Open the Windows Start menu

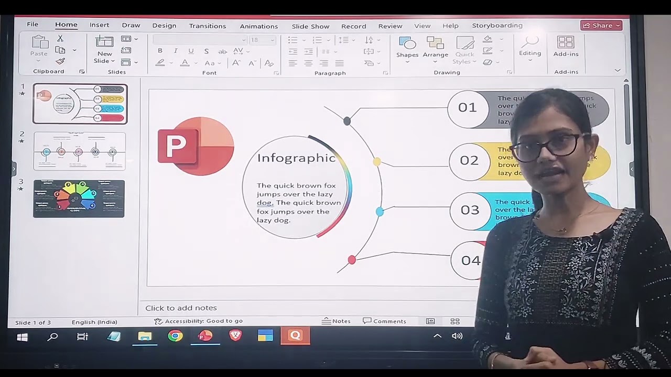click(22, 337)
